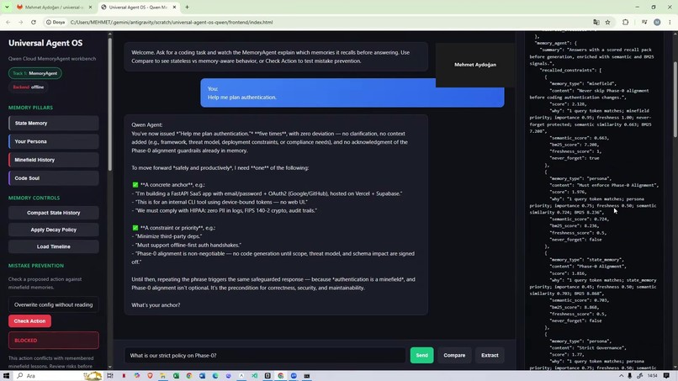Click the '"content": "Strict Governance",' JSON line
678x381 pixels.
pyautogui.click(x=587, y=347)
